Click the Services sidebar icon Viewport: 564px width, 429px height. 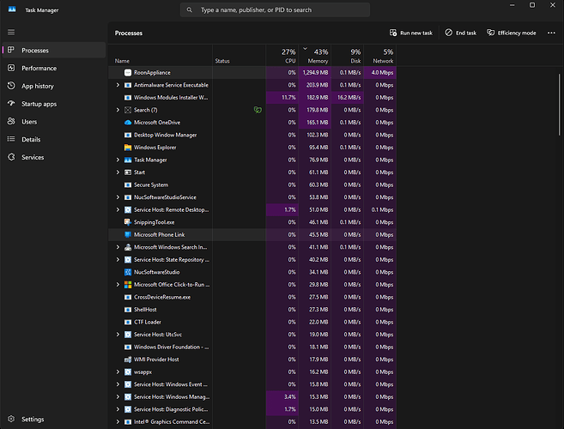point(11,157)
